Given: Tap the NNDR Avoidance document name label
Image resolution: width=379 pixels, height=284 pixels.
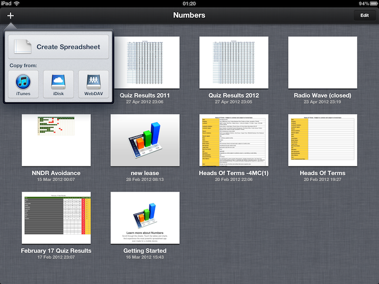Looking at the screenshot, I should (x=56, y=173).
